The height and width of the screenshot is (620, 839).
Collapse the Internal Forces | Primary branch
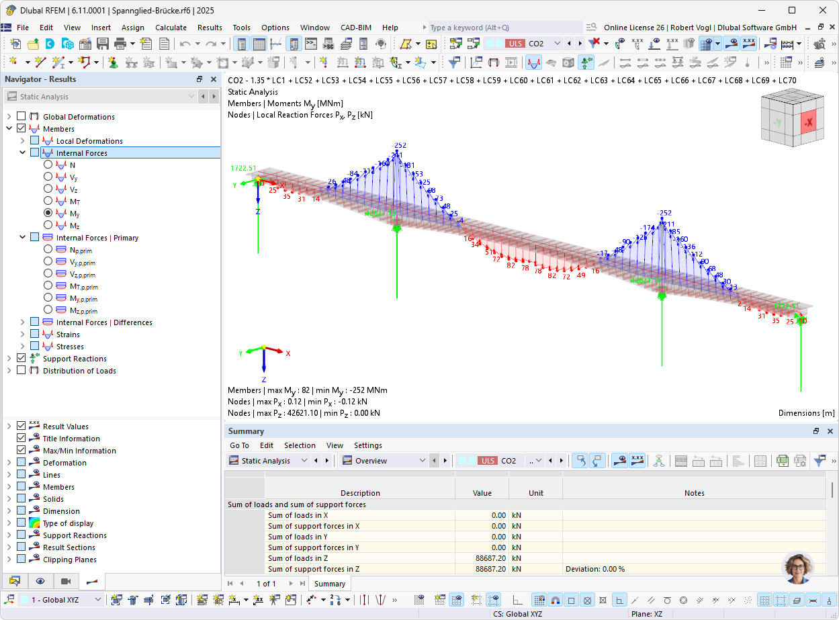pyautogui.click(x=22, y=236)
